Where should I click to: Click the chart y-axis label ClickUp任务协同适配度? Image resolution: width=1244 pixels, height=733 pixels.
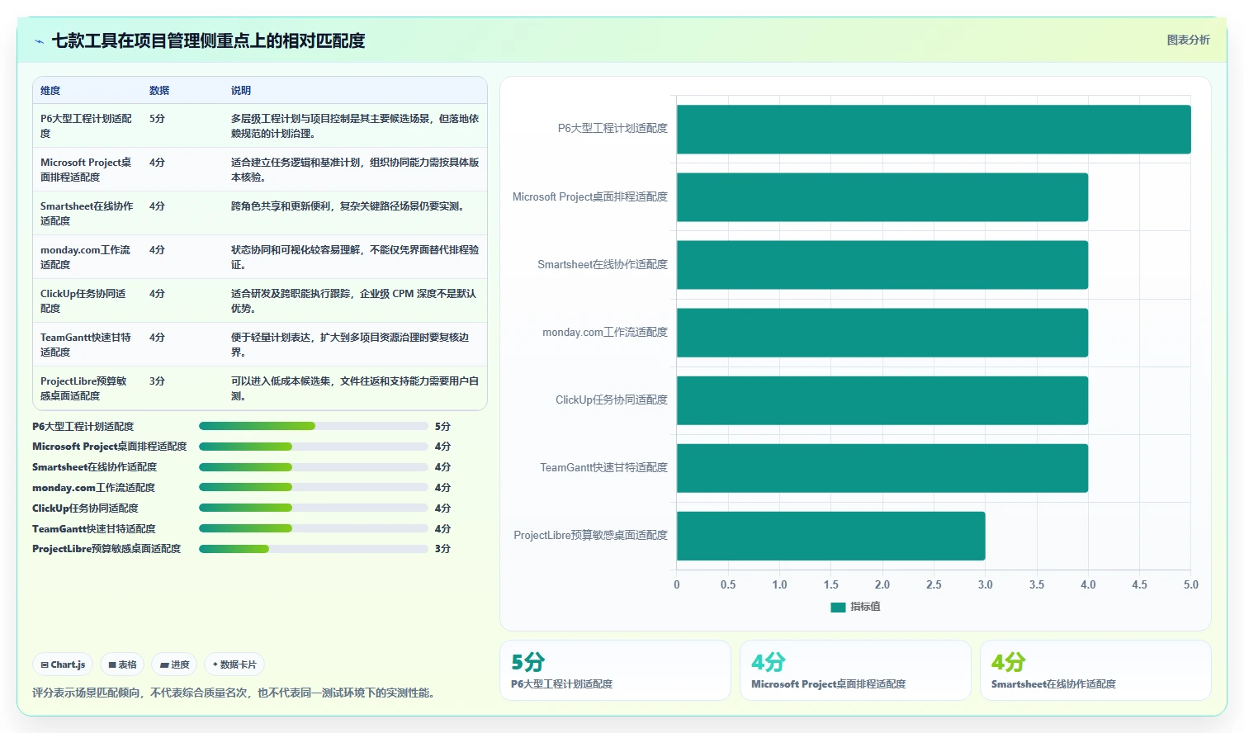[612, 400]
